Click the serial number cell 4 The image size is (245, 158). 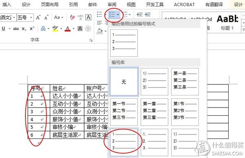point(39,119)
